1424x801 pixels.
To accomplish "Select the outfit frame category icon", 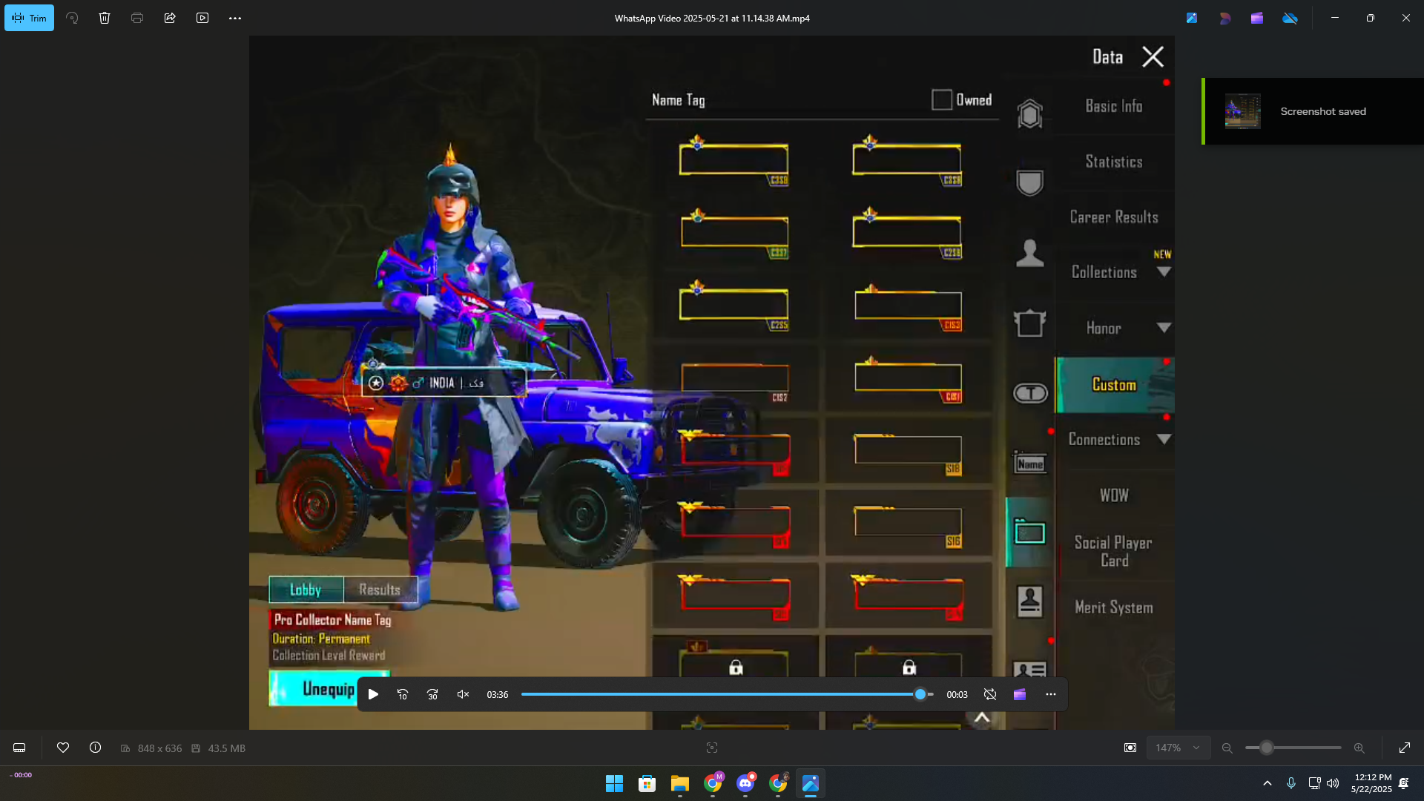I will tap(1029, 323).
